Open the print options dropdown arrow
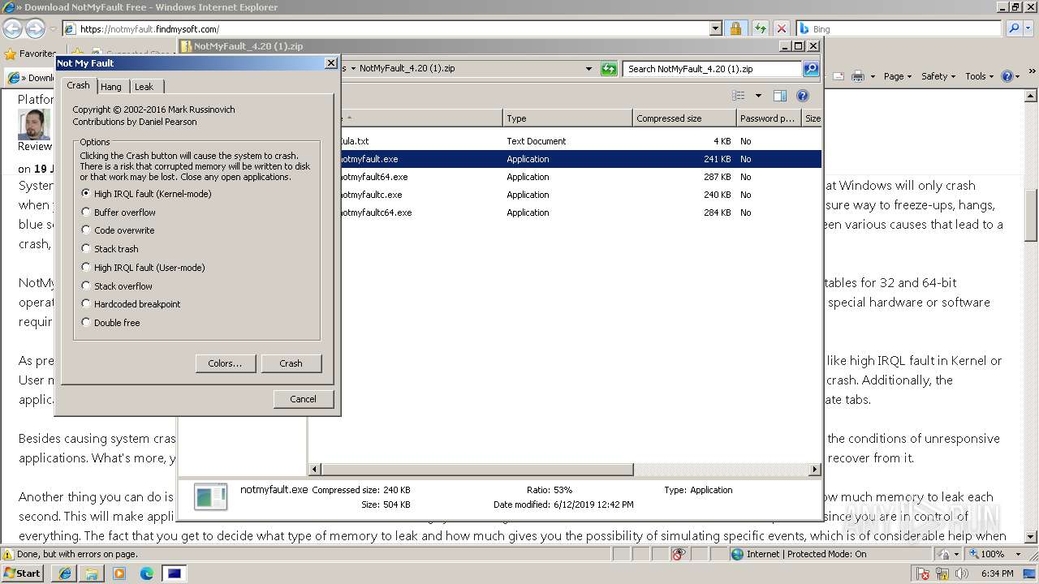This screenshot has width=1039, height=584. [873, 76]
